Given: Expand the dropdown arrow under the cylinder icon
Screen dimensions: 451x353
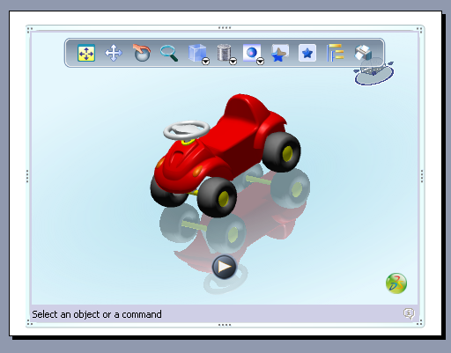Looking at the screenshot, I should 233,62.
